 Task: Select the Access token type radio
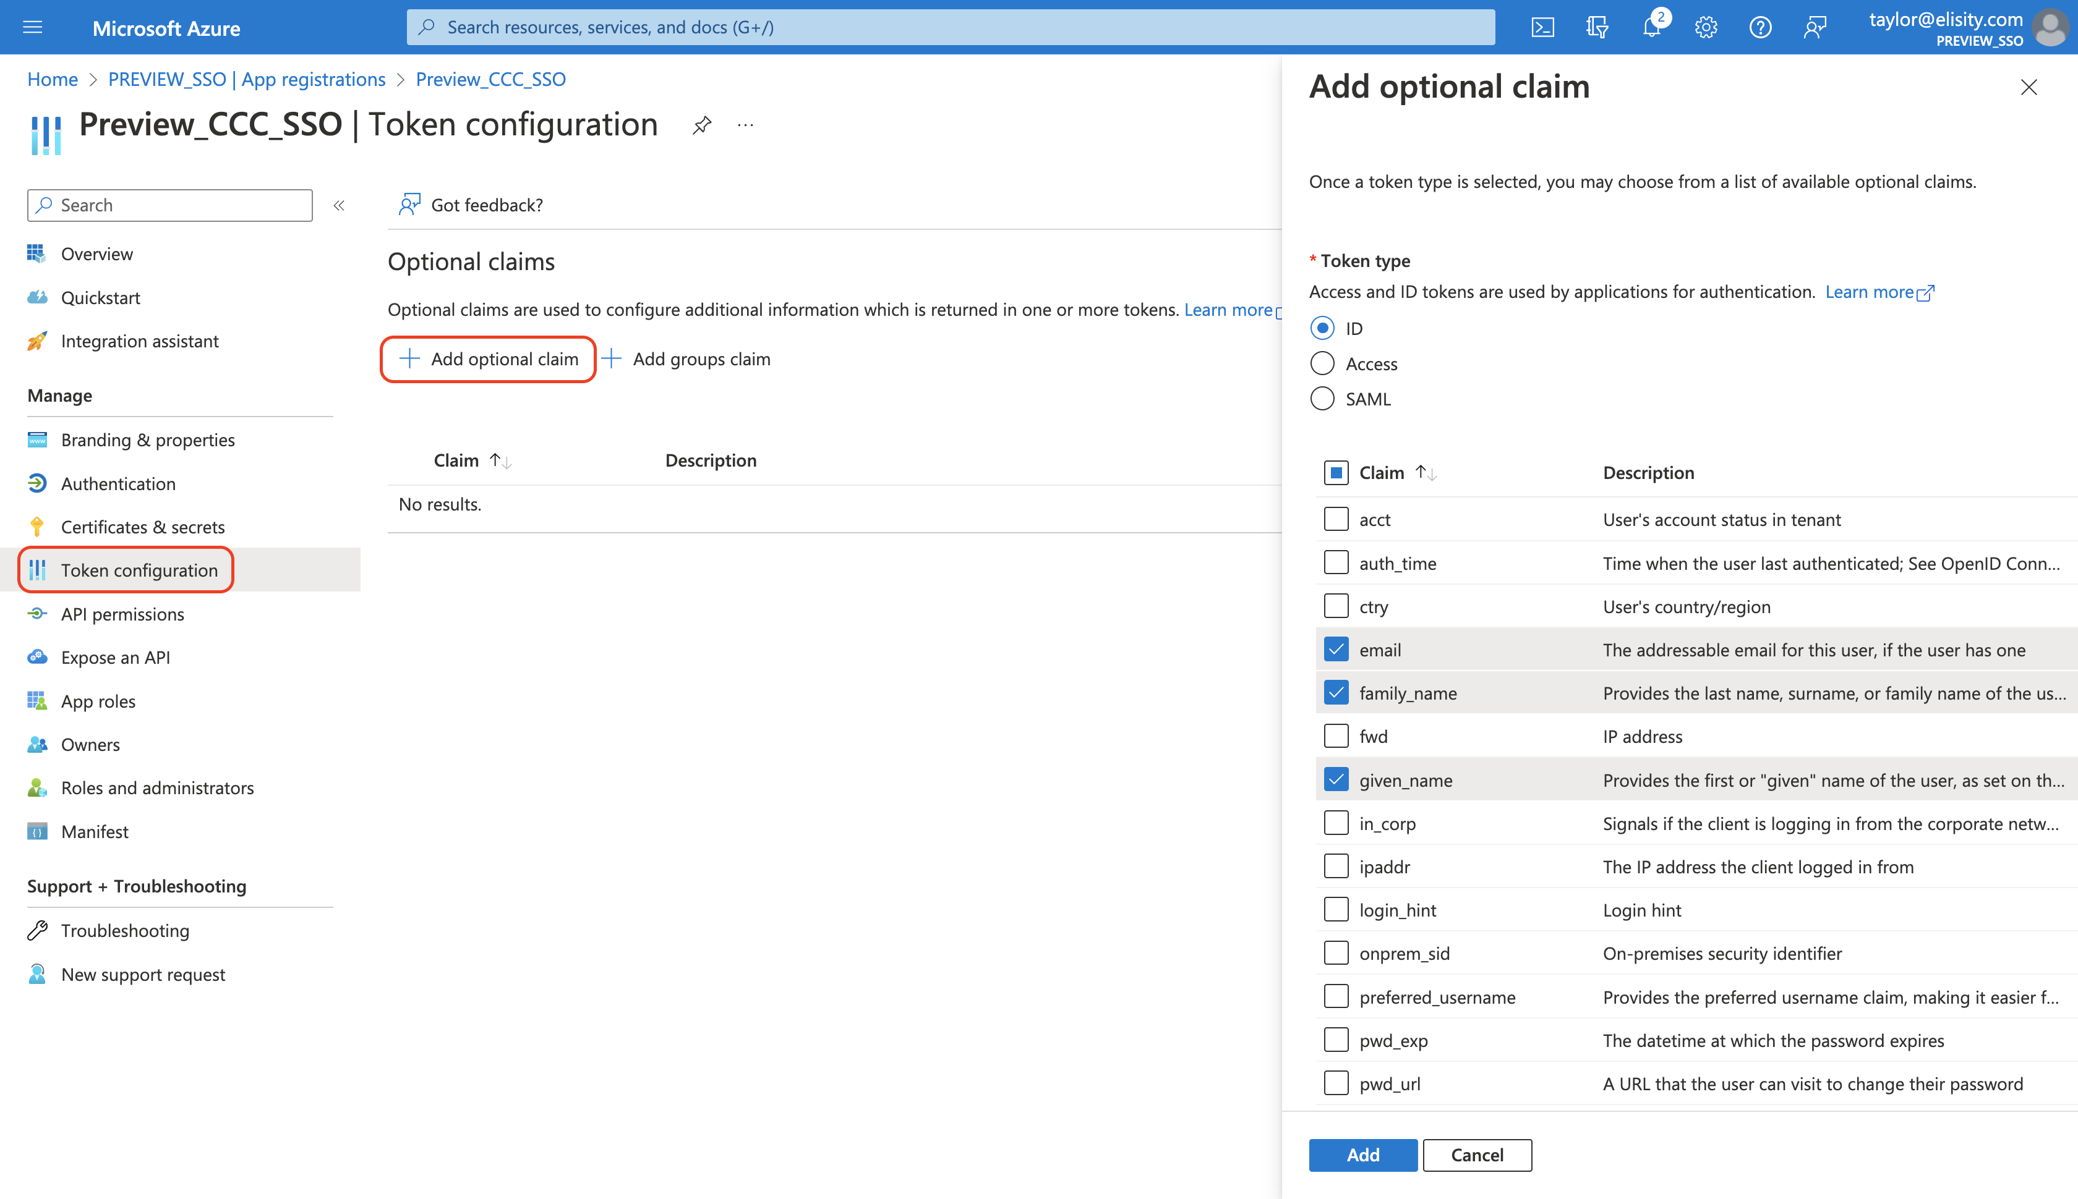[1322, 363]
